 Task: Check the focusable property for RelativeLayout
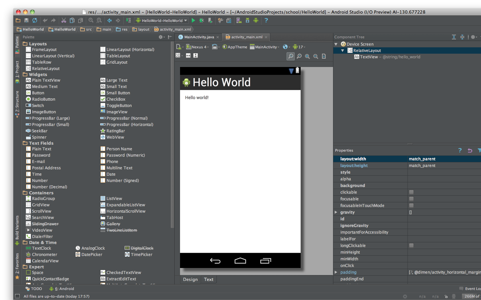click(x=411, y=199)
